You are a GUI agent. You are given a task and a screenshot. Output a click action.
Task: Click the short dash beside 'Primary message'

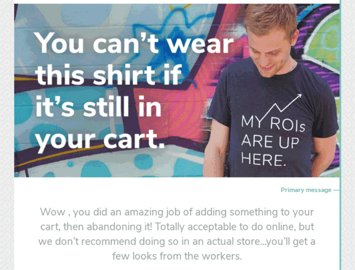coord(336,190)
